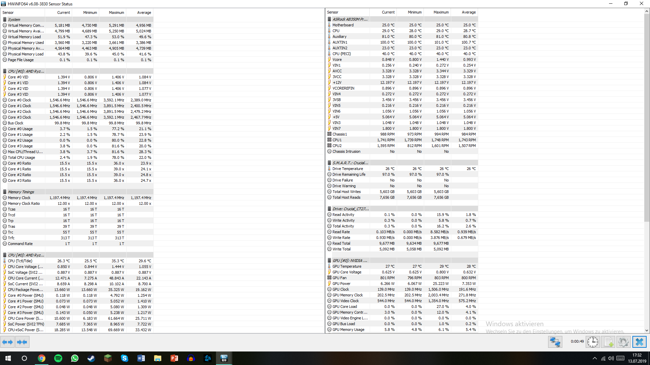Click the inward double-arrow layout icon
Viewport: 650px width, 365px height.
(22, 342)
